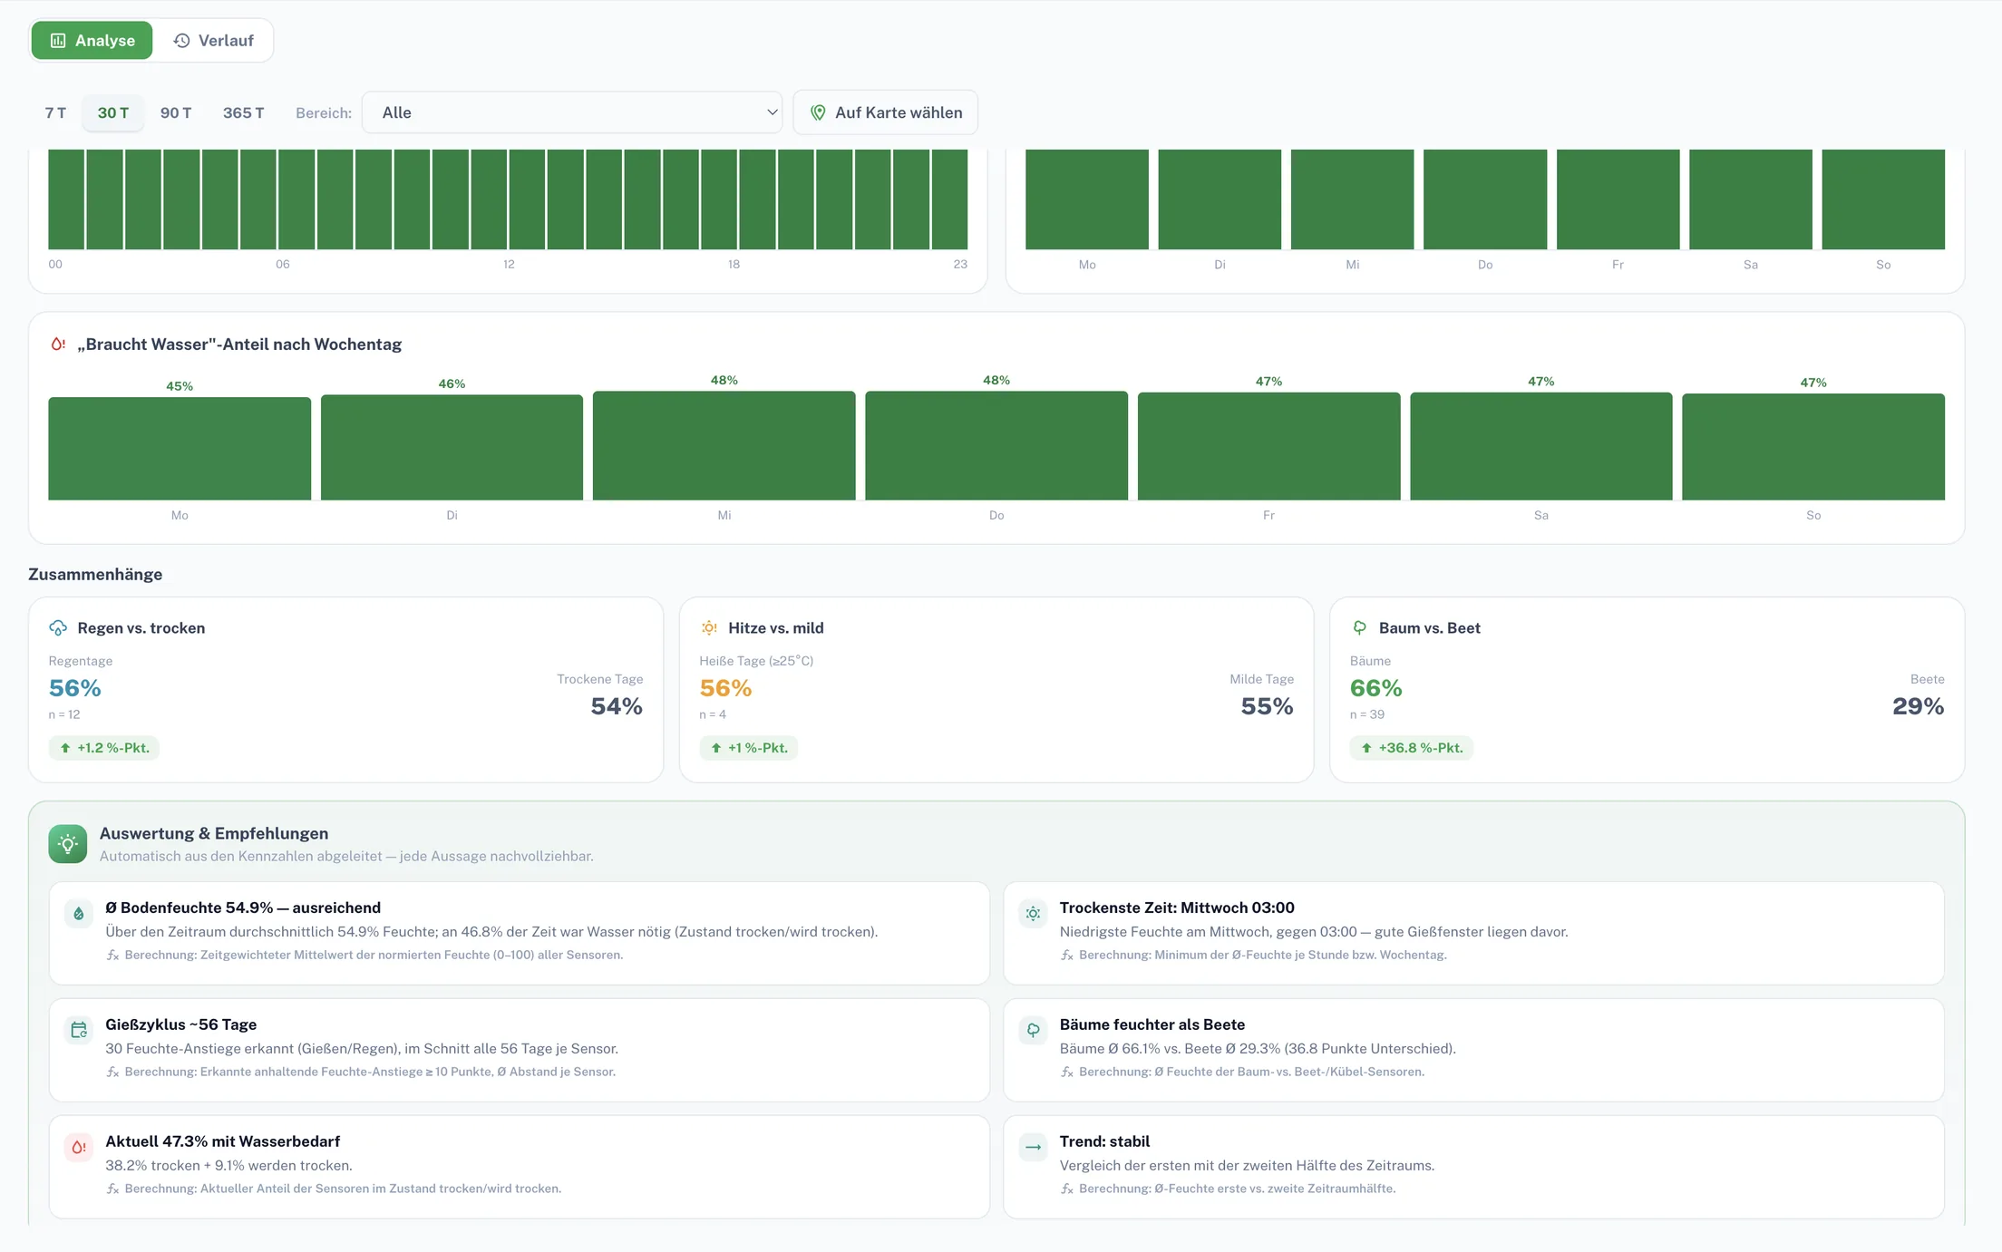Click the tree icon at Baum vs. Beet
The image size is (2002, 1252).
click(1360, 628)
